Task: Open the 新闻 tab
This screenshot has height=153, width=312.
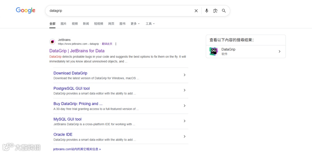Action: pyautogui.click(x=86, y=23)
